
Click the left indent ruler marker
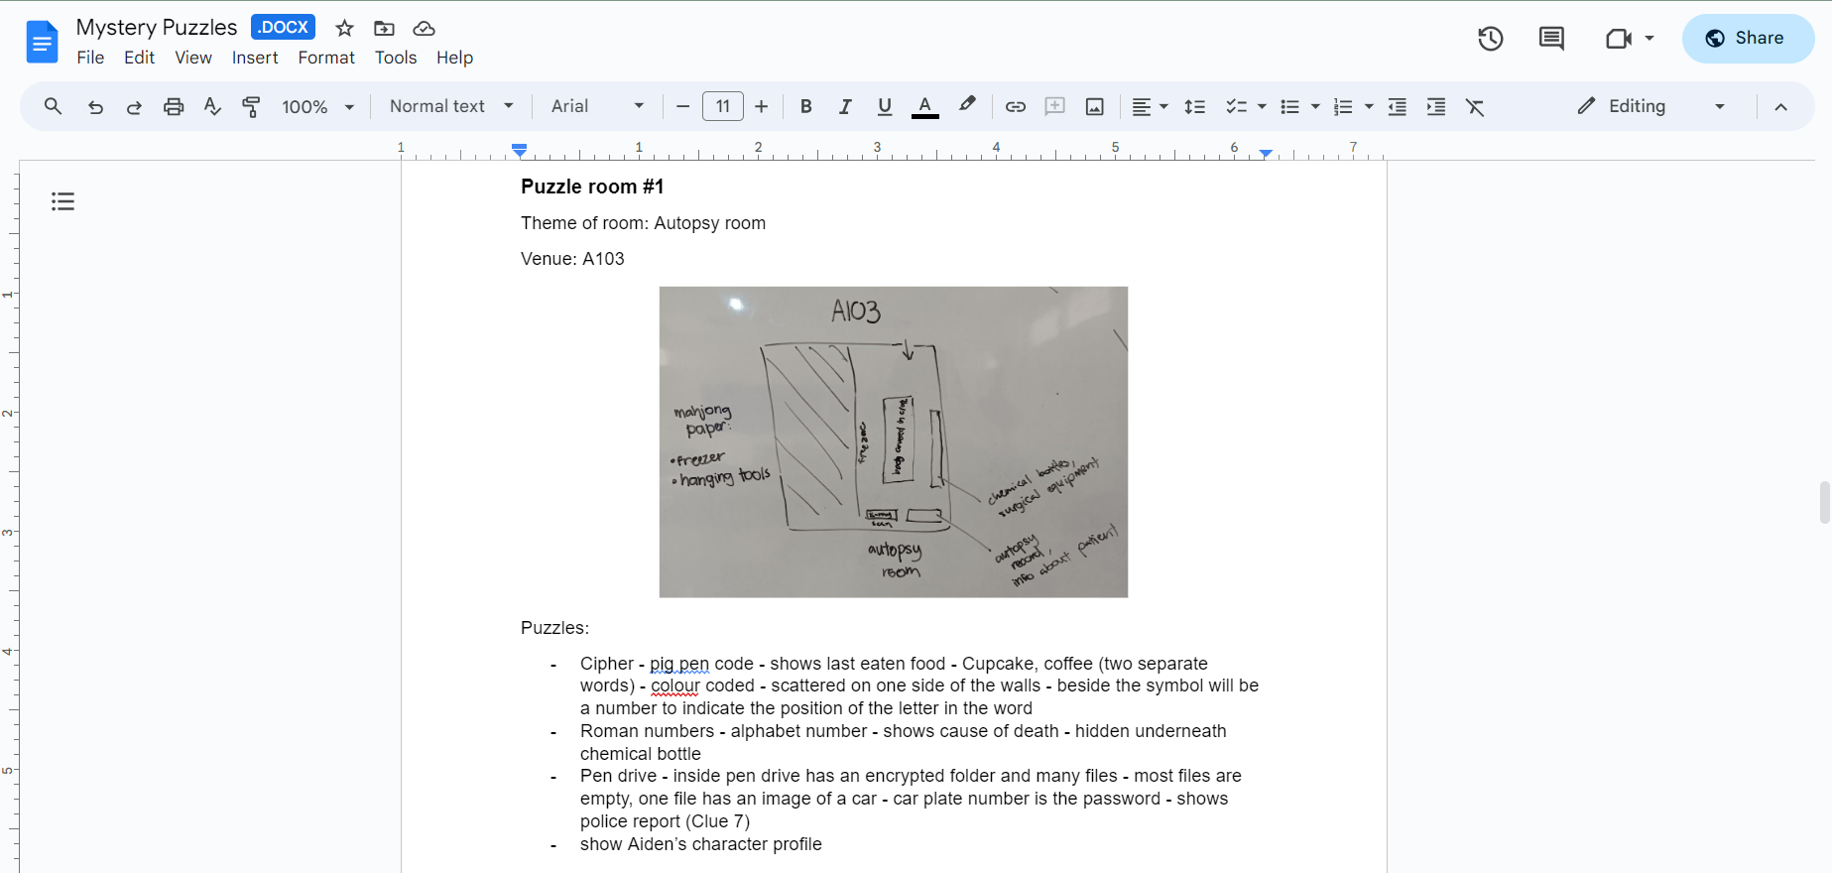(x=520, y=150)
